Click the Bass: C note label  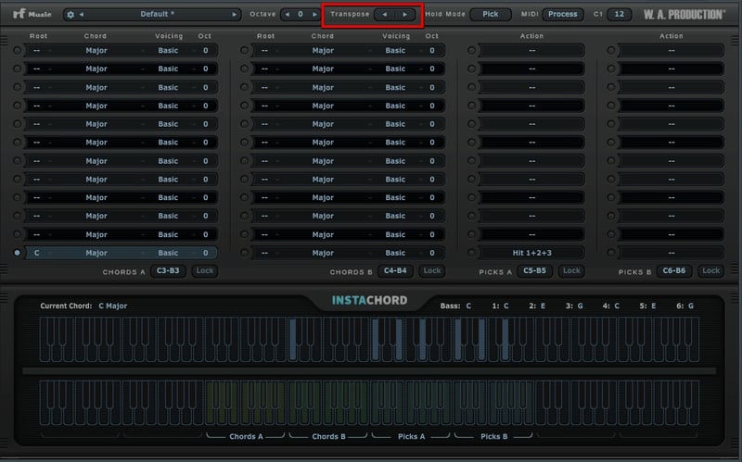pos(455,306)
